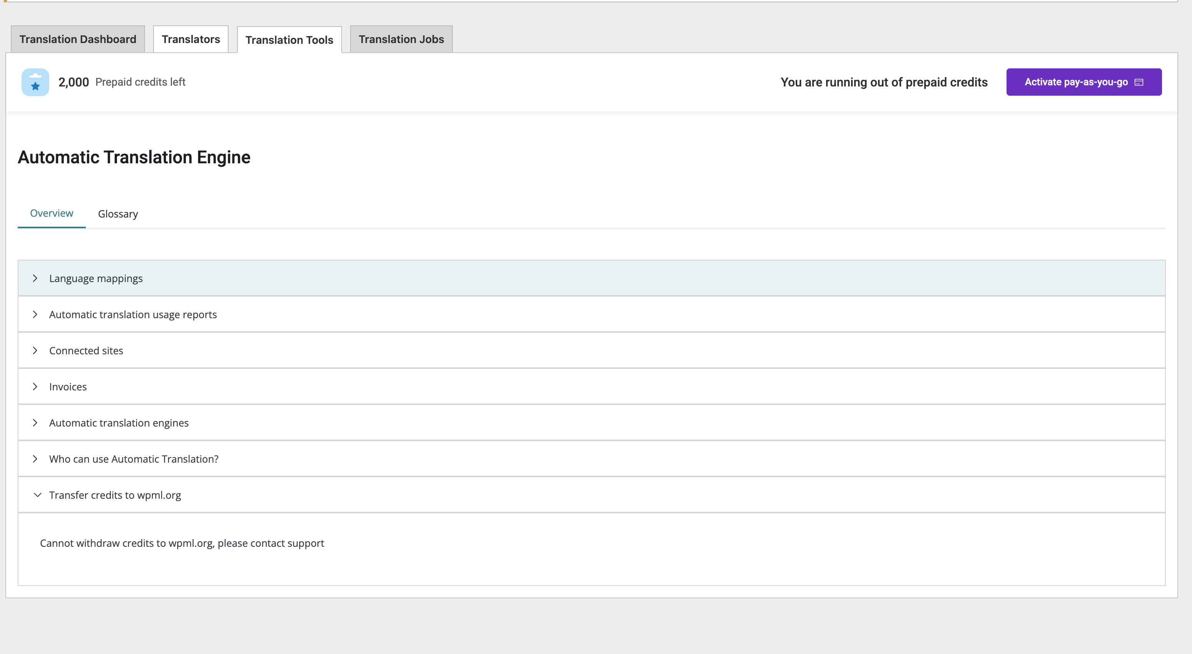The width and height of the screenshot is (1192, 654).
Task: Expand Language mappings chevron
Action: (35, 278)
